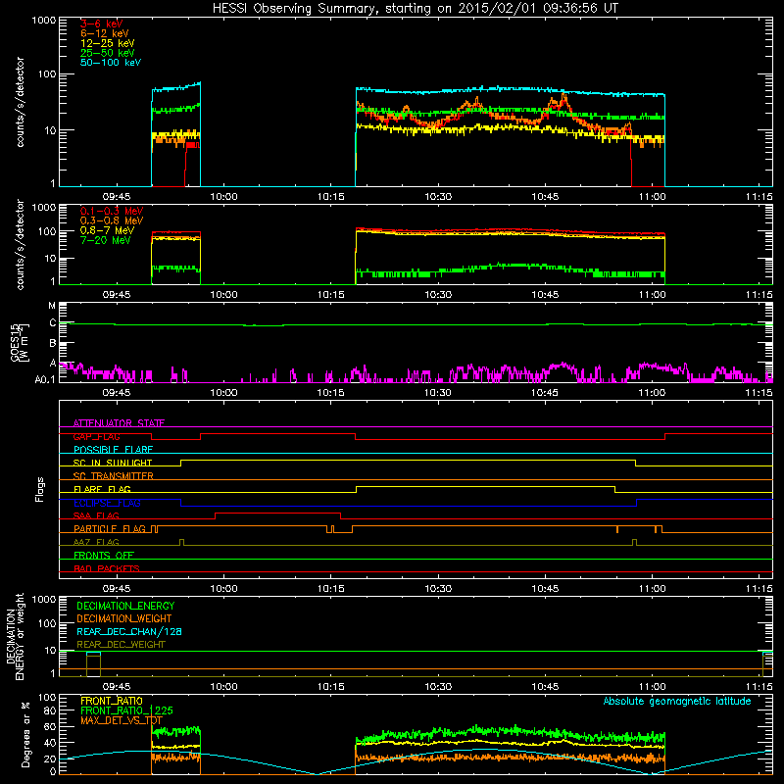The image size is (784, 784).
Task: Click the B class label on GOES axis
Action: [x=53, y=344]
